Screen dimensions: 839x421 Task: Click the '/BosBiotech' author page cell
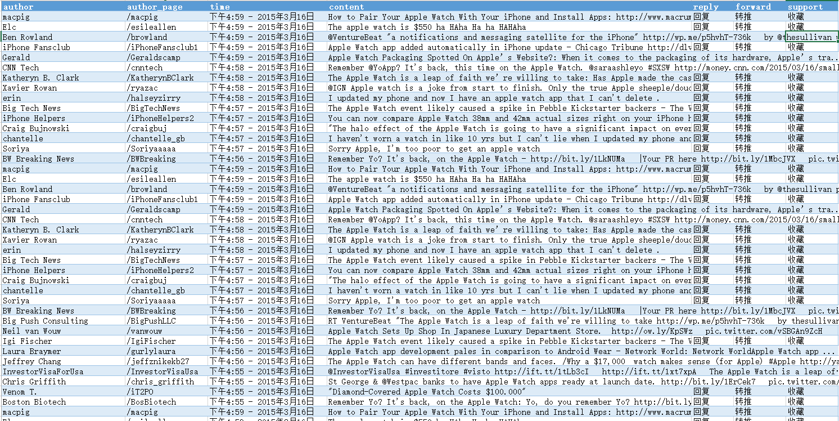pyautogui.click(x=168, y=402)
